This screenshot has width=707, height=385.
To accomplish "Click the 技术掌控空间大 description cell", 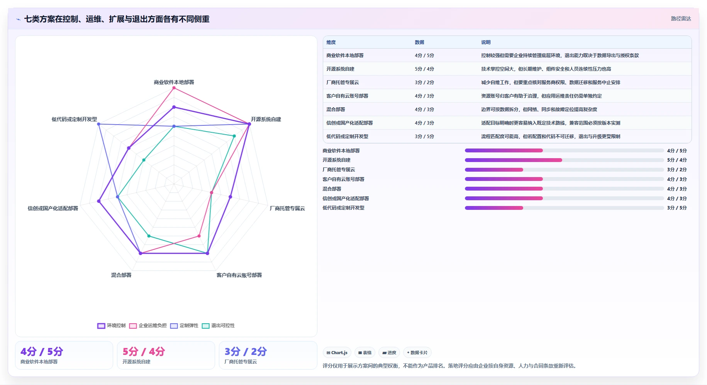I will 546,69.
